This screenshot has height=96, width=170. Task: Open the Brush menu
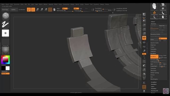click(x=7, y=4)
